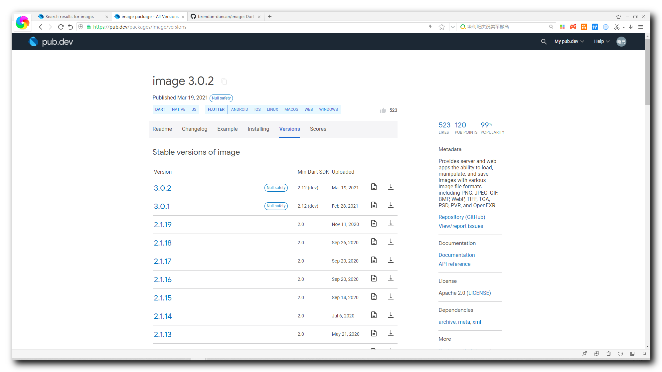
Task: Close the image package All Versions tab
Action: pos(183,17)
